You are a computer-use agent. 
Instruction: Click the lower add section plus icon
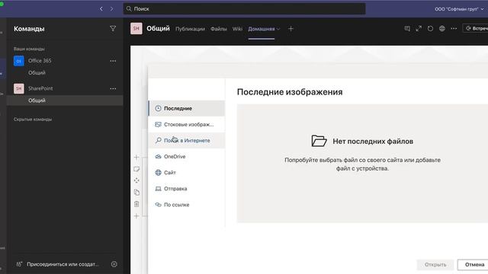[136, 216]
